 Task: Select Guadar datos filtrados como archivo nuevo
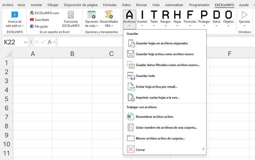[165, 65]
